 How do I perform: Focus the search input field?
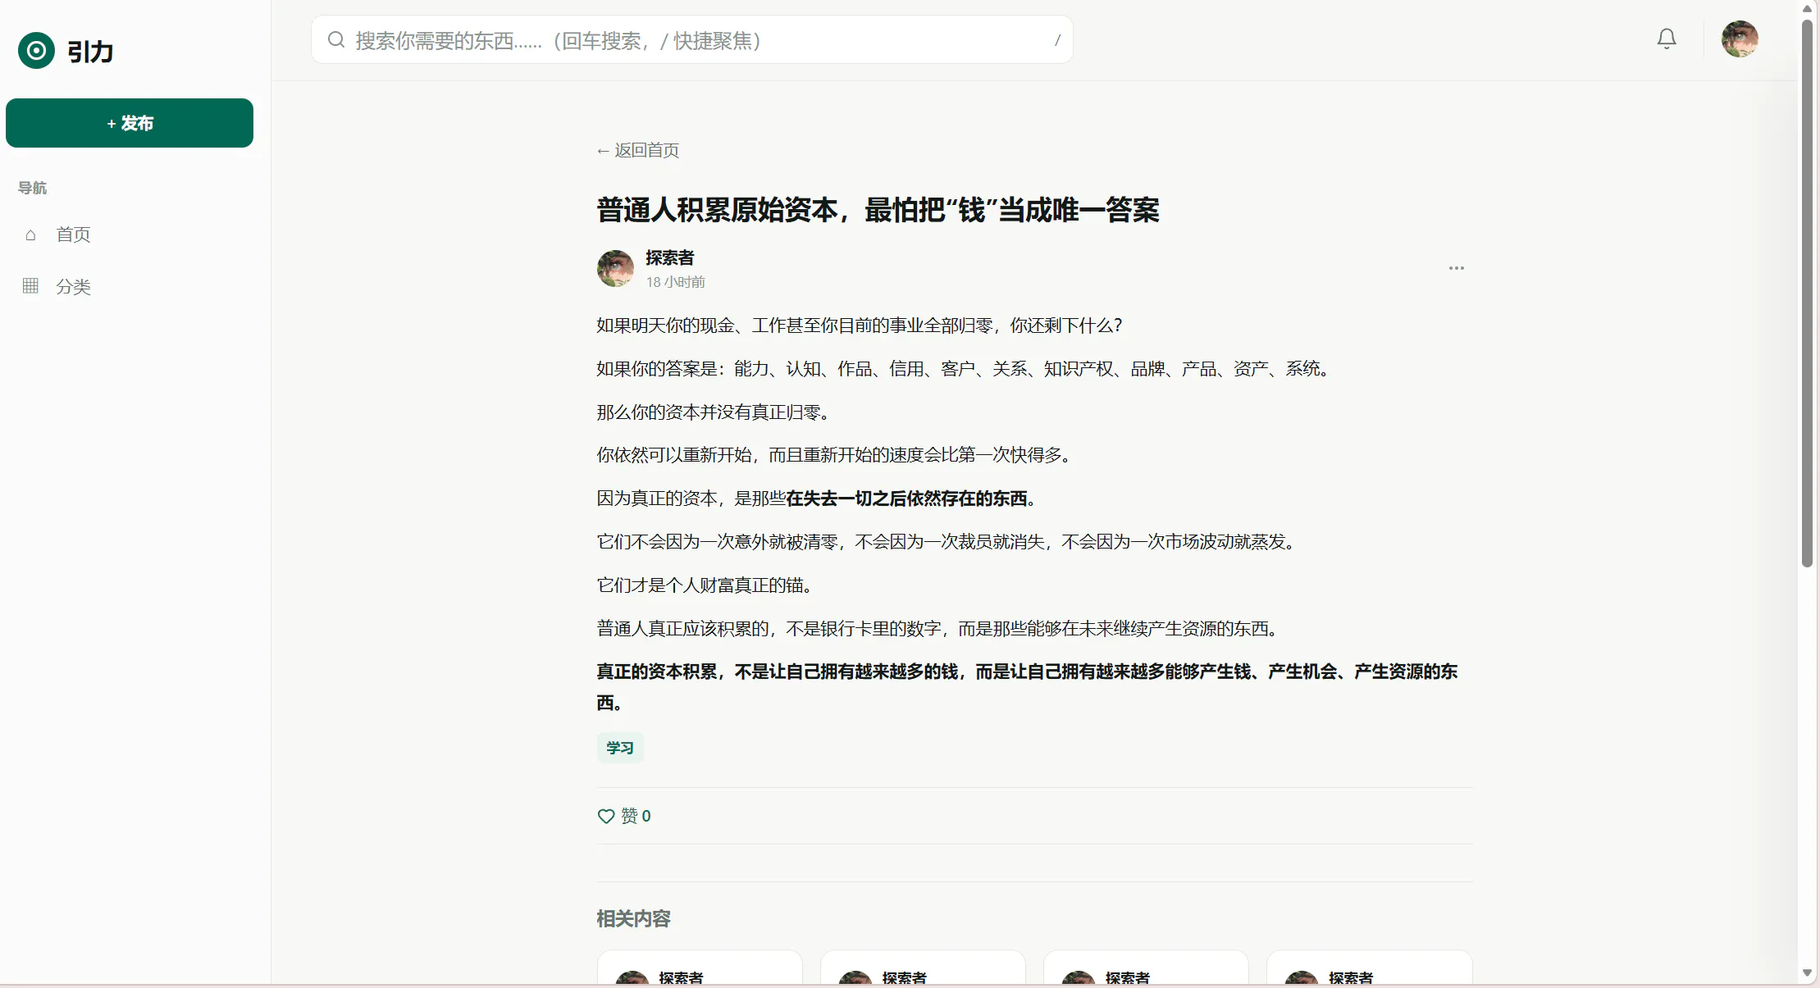[x=691, y=39]
